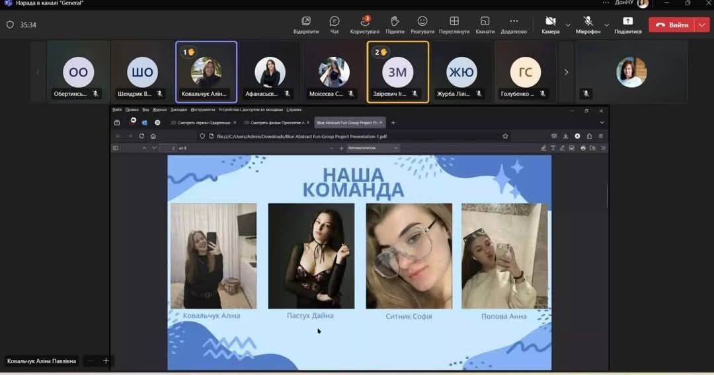
Task: Click the Відкріпити pop-out button
Action: 306,25
